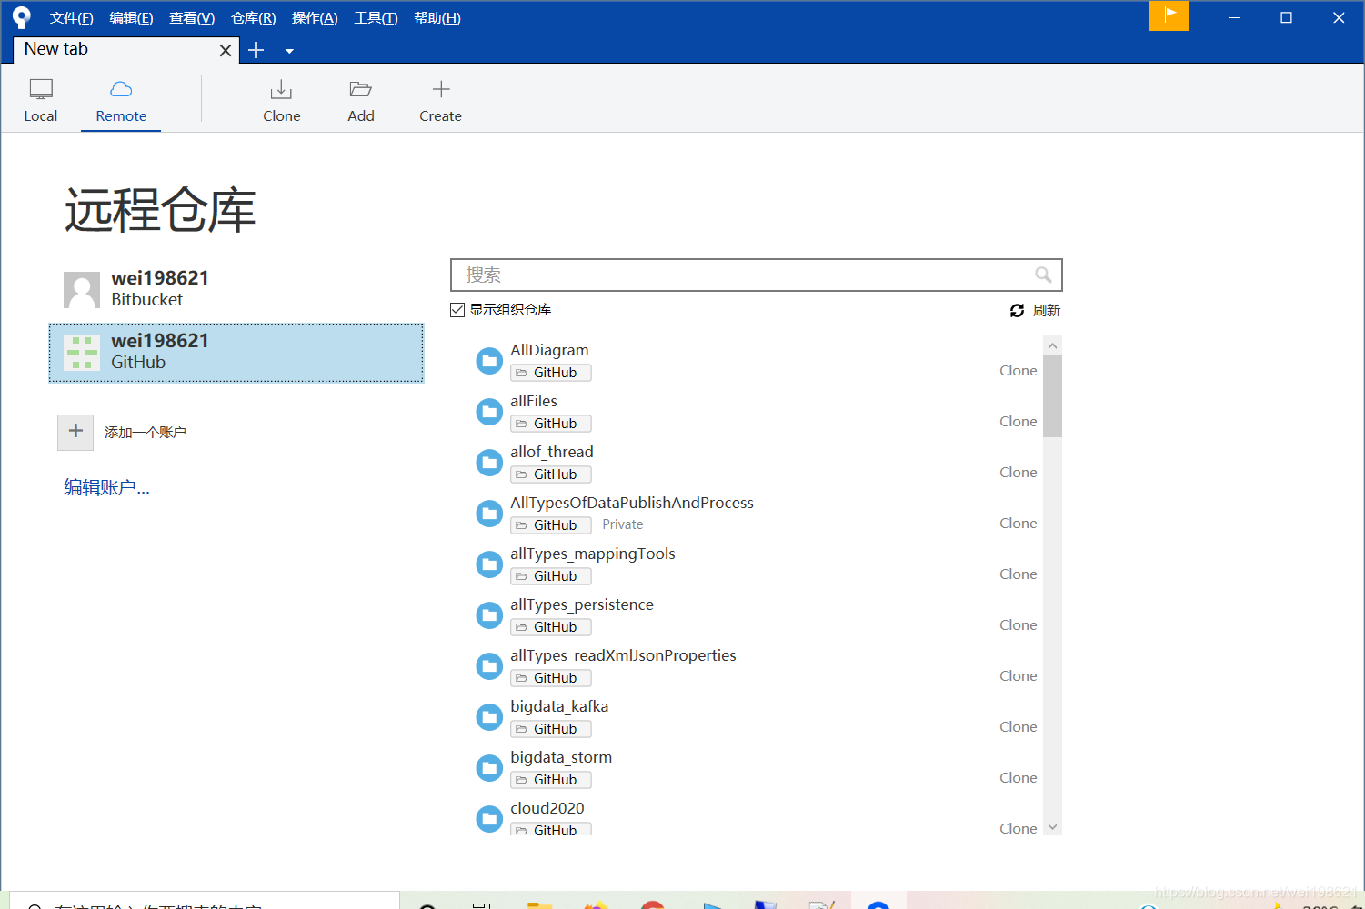Click the bigdata_storm folder icon

point(489,768)
